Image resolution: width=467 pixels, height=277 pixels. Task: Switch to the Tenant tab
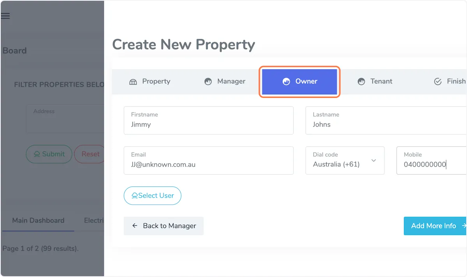[x=375, y=82]
